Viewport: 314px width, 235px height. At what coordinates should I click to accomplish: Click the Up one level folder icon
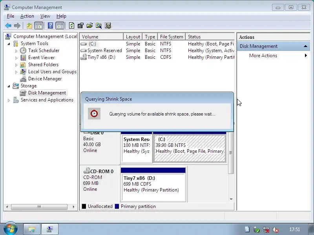tap(29, 25)
